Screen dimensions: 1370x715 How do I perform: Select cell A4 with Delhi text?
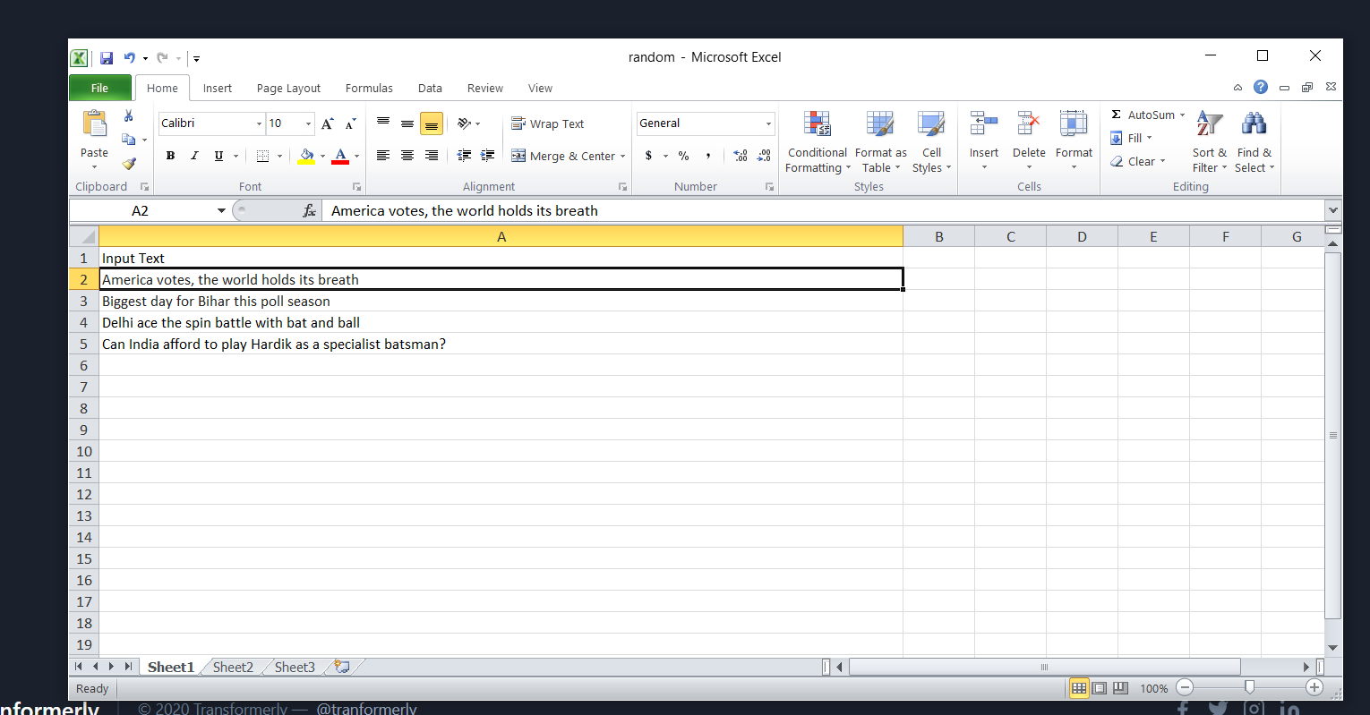[501, 322]
